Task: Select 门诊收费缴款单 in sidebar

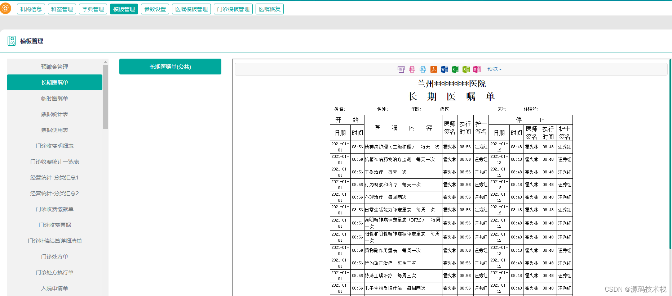Action: [54, 209]
